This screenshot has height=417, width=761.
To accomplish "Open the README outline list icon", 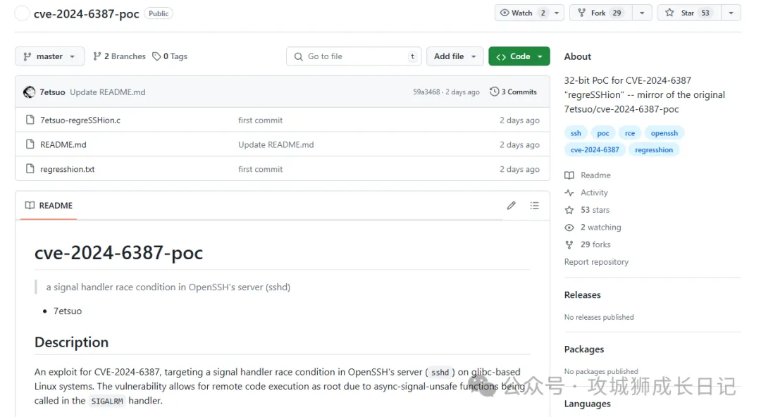I will pos(534,206).
